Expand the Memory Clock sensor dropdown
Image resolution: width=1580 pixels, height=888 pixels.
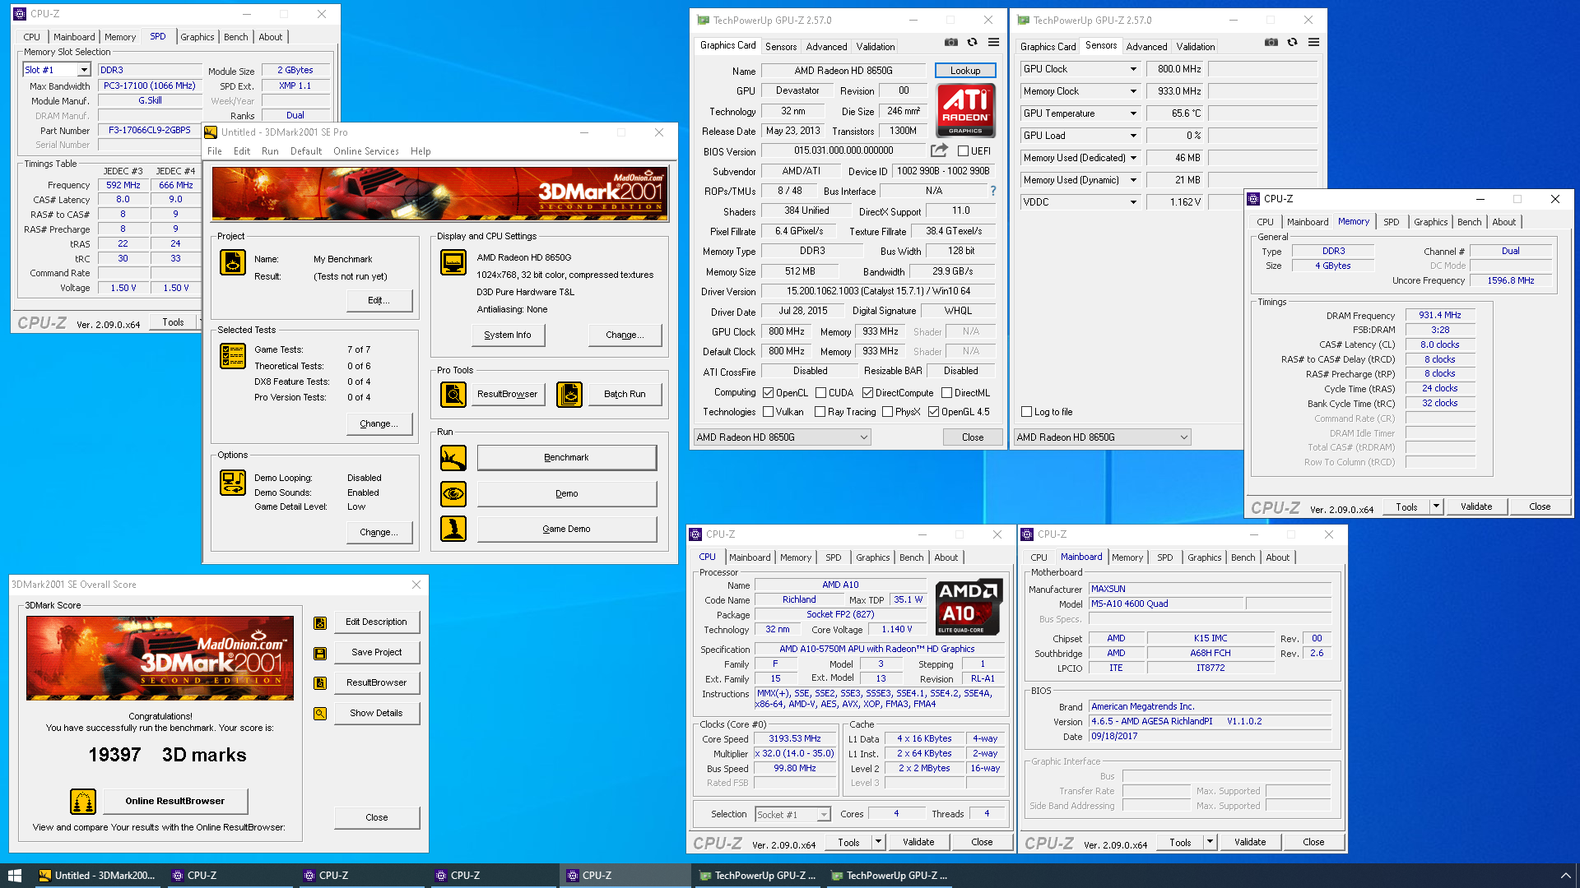pos(1133,91)
